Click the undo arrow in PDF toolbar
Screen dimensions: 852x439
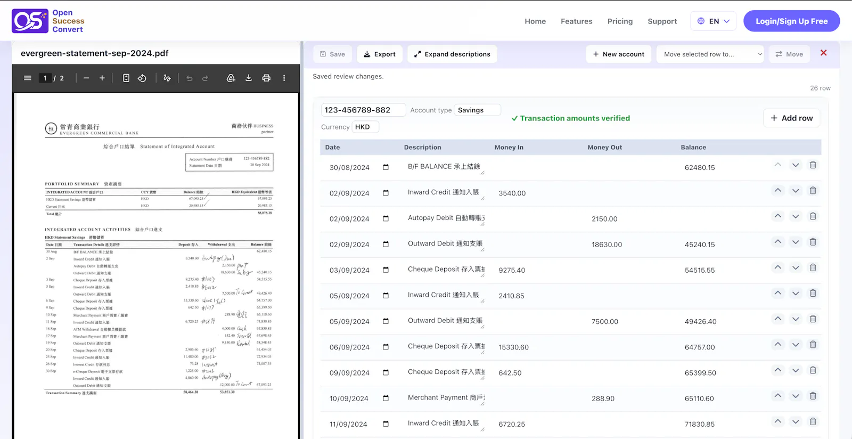click(190, 78)
